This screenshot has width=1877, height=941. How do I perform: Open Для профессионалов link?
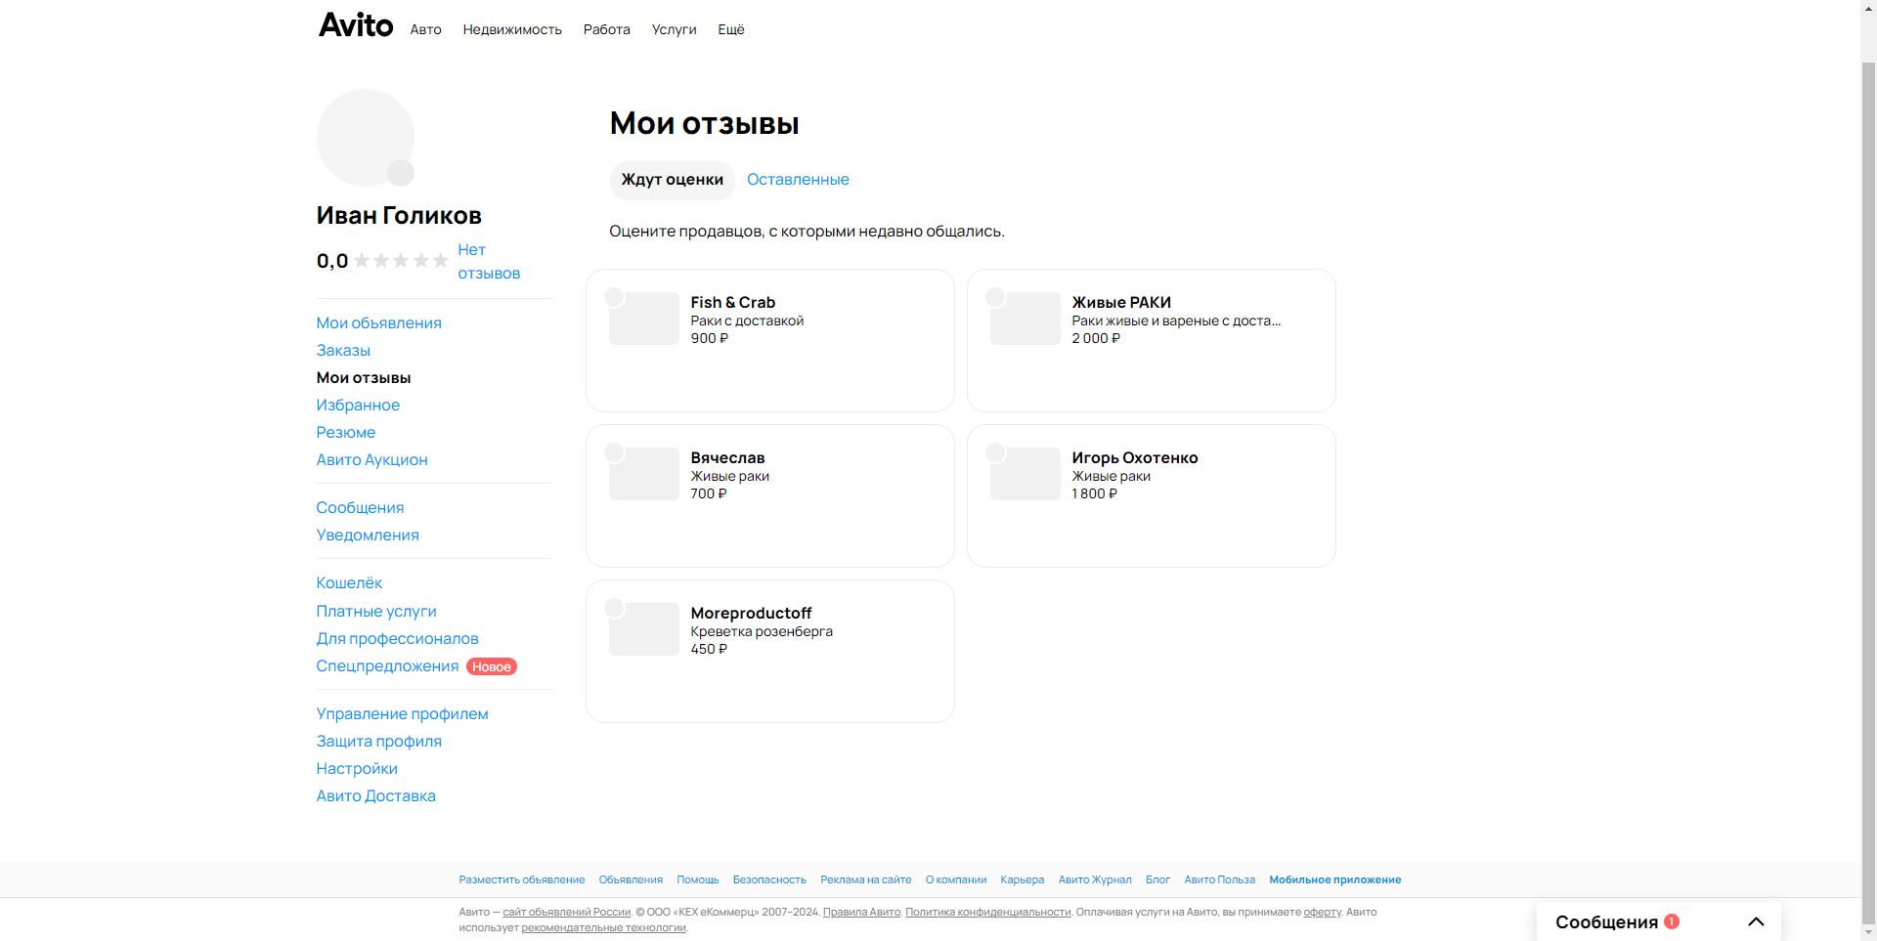click(397, 638)
